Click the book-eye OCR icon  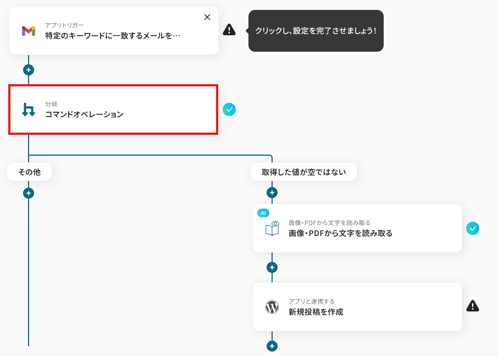272,228
